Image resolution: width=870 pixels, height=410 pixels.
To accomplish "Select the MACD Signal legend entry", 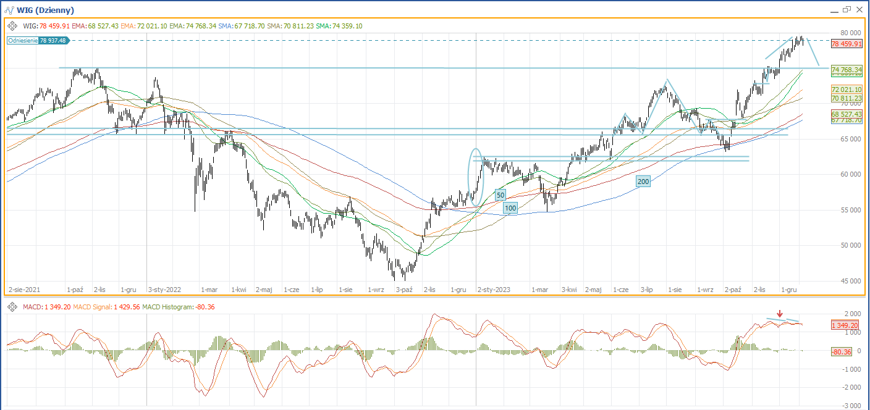I will pos(106,307).
